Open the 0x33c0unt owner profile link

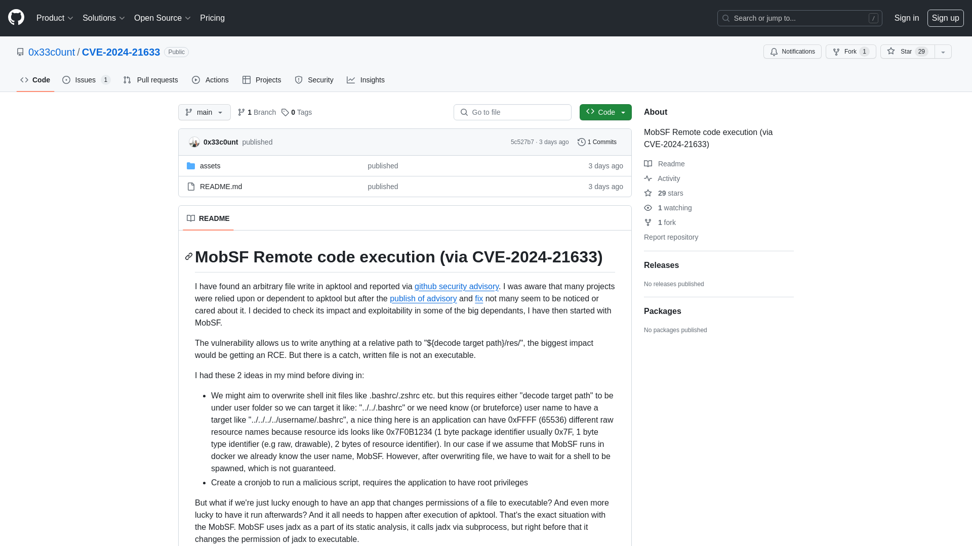(52, 52)
